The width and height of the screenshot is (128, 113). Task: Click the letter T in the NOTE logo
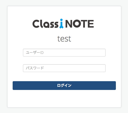point(84,24)
